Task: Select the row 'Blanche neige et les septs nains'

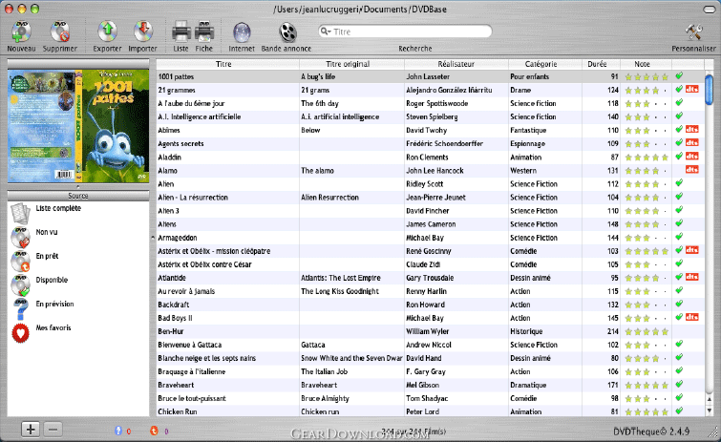Action: [x=430, y=358]
